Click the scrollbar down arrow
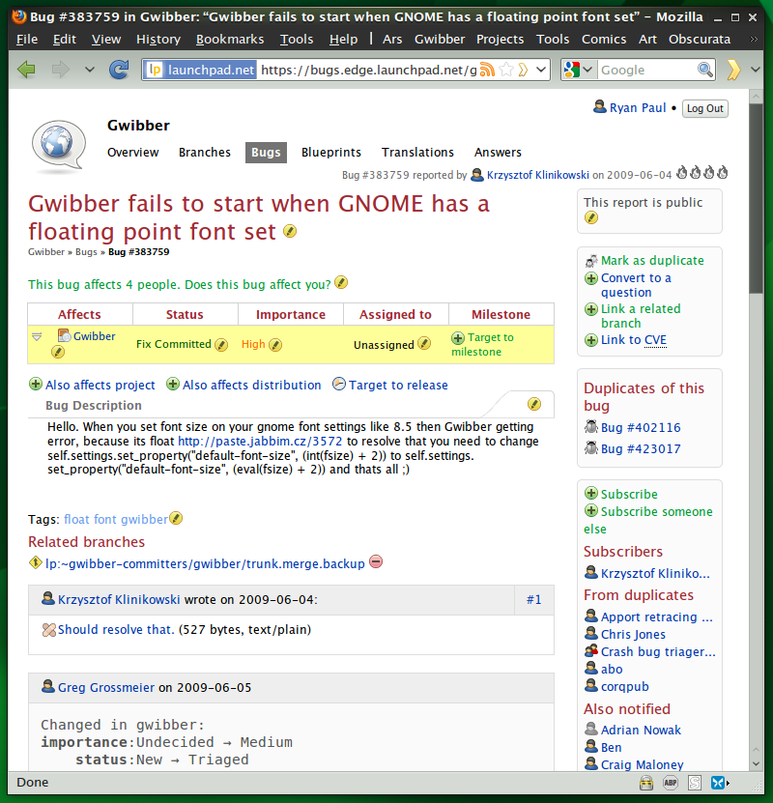The height and width of the screenshot is (803, 773). click(757, 763)
